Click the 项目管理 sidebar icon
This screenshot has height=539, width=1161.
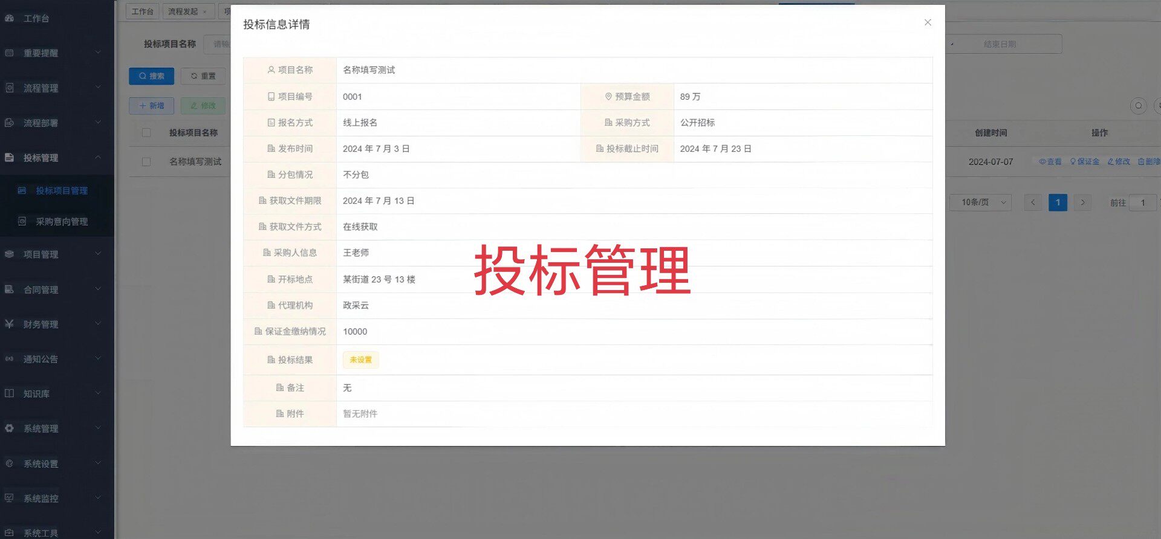click(x=9, y=254)
